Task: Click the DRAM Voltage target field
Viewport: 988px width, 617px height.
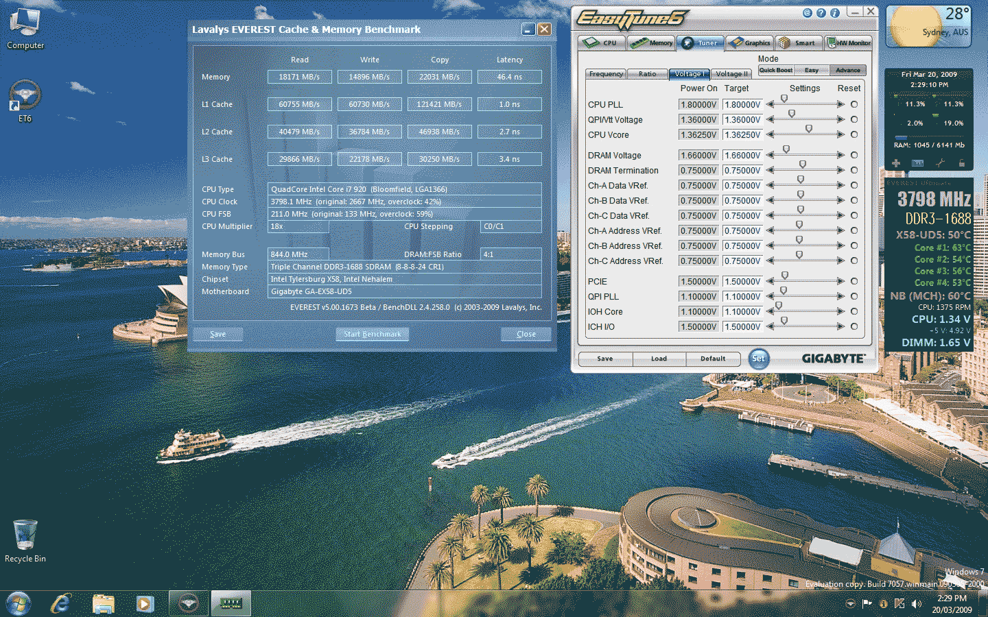Action: point(742,156)
